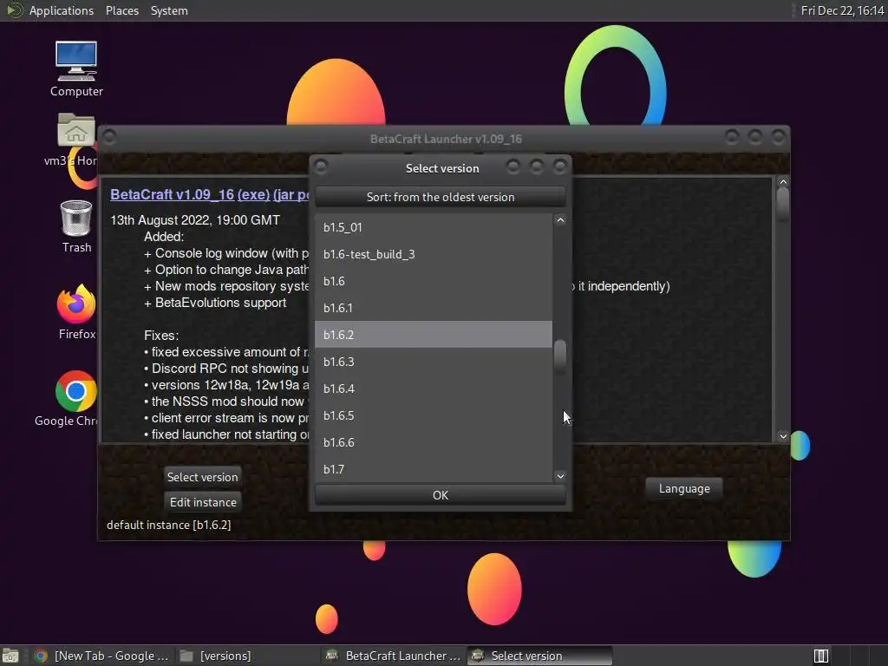Select version b1.6.3 in list
Image resolution: width=888 pixels, height=666 pixels.
(x=434, y=362)
